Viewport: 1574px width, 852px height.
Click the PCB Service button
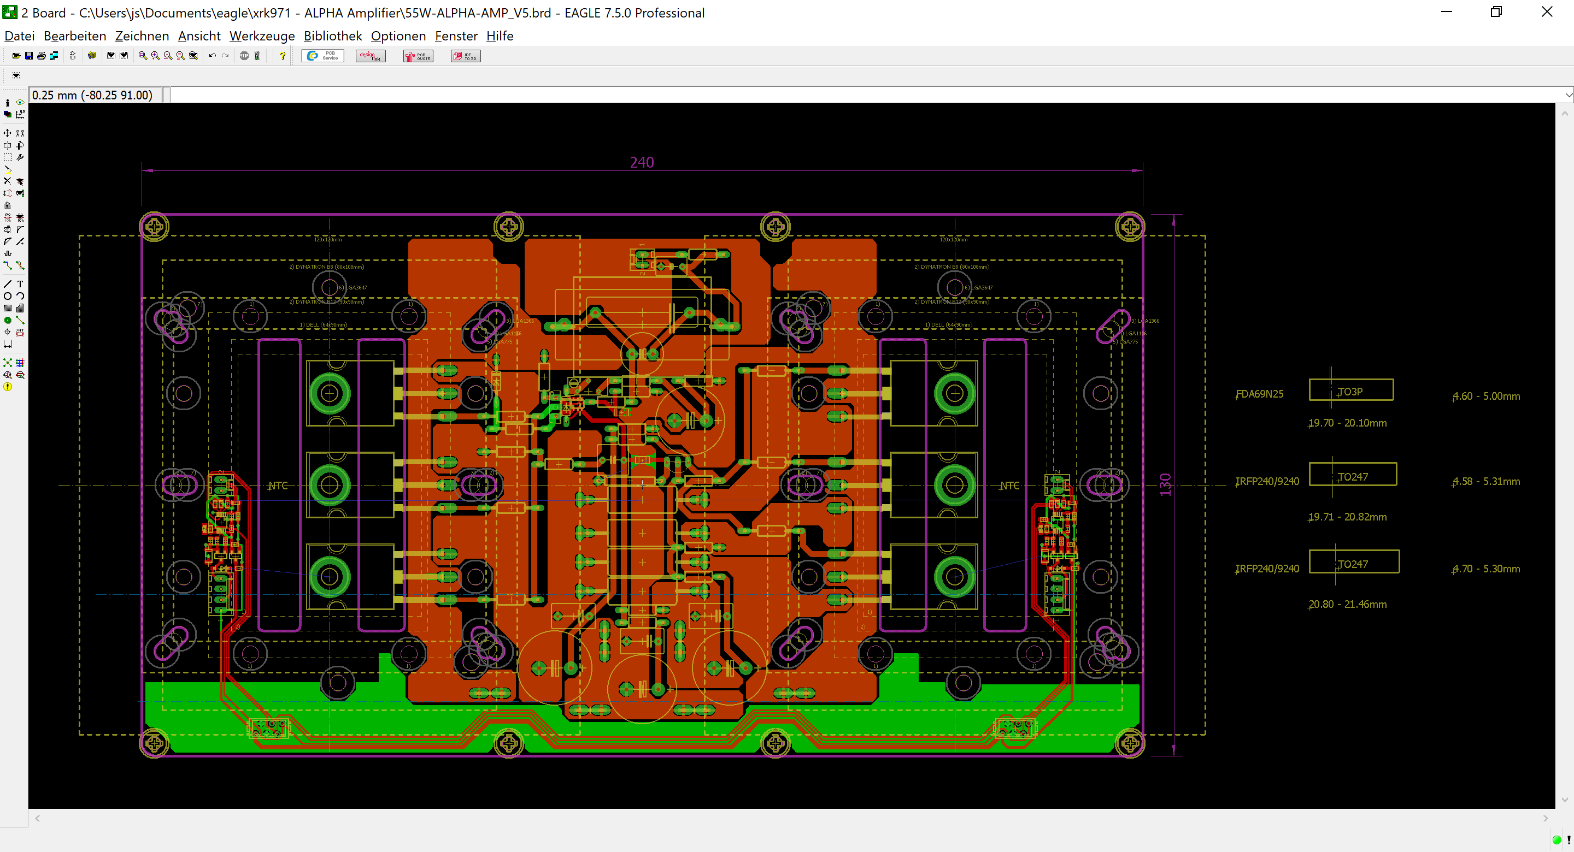(x=322, y=56)
